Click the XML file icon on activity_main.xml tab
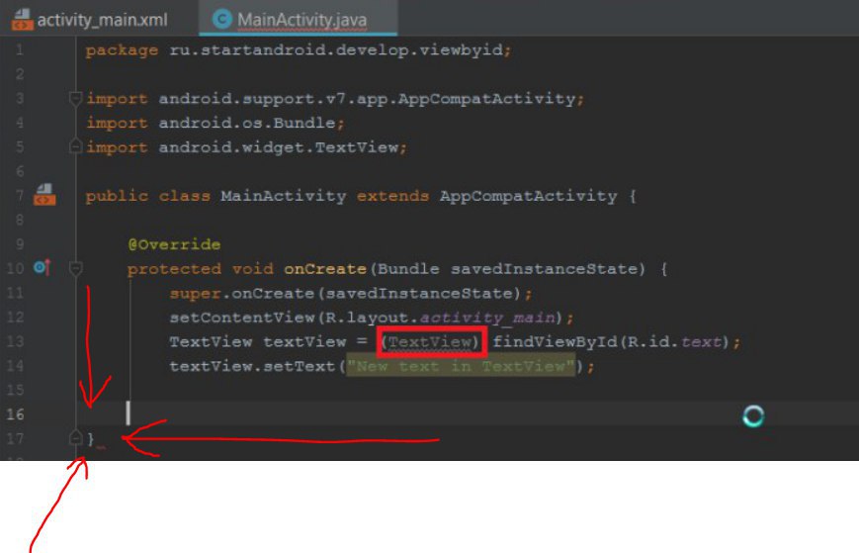The image size is (859, 553). click(x=23, y=20)
